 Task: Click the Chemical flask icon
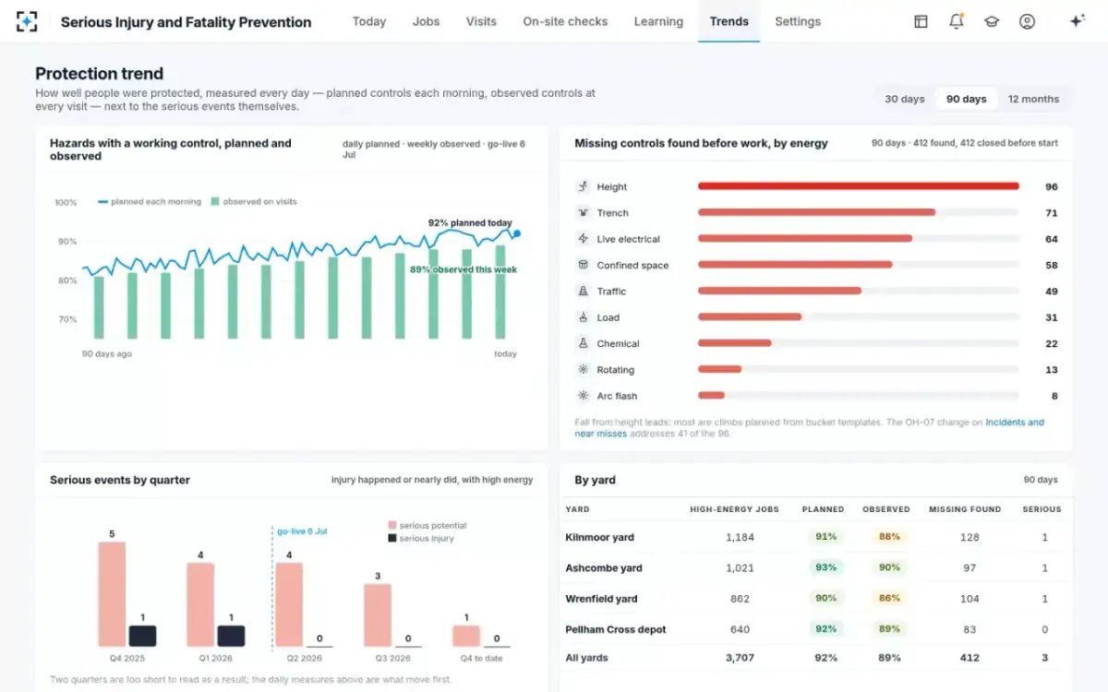(583, 343)
